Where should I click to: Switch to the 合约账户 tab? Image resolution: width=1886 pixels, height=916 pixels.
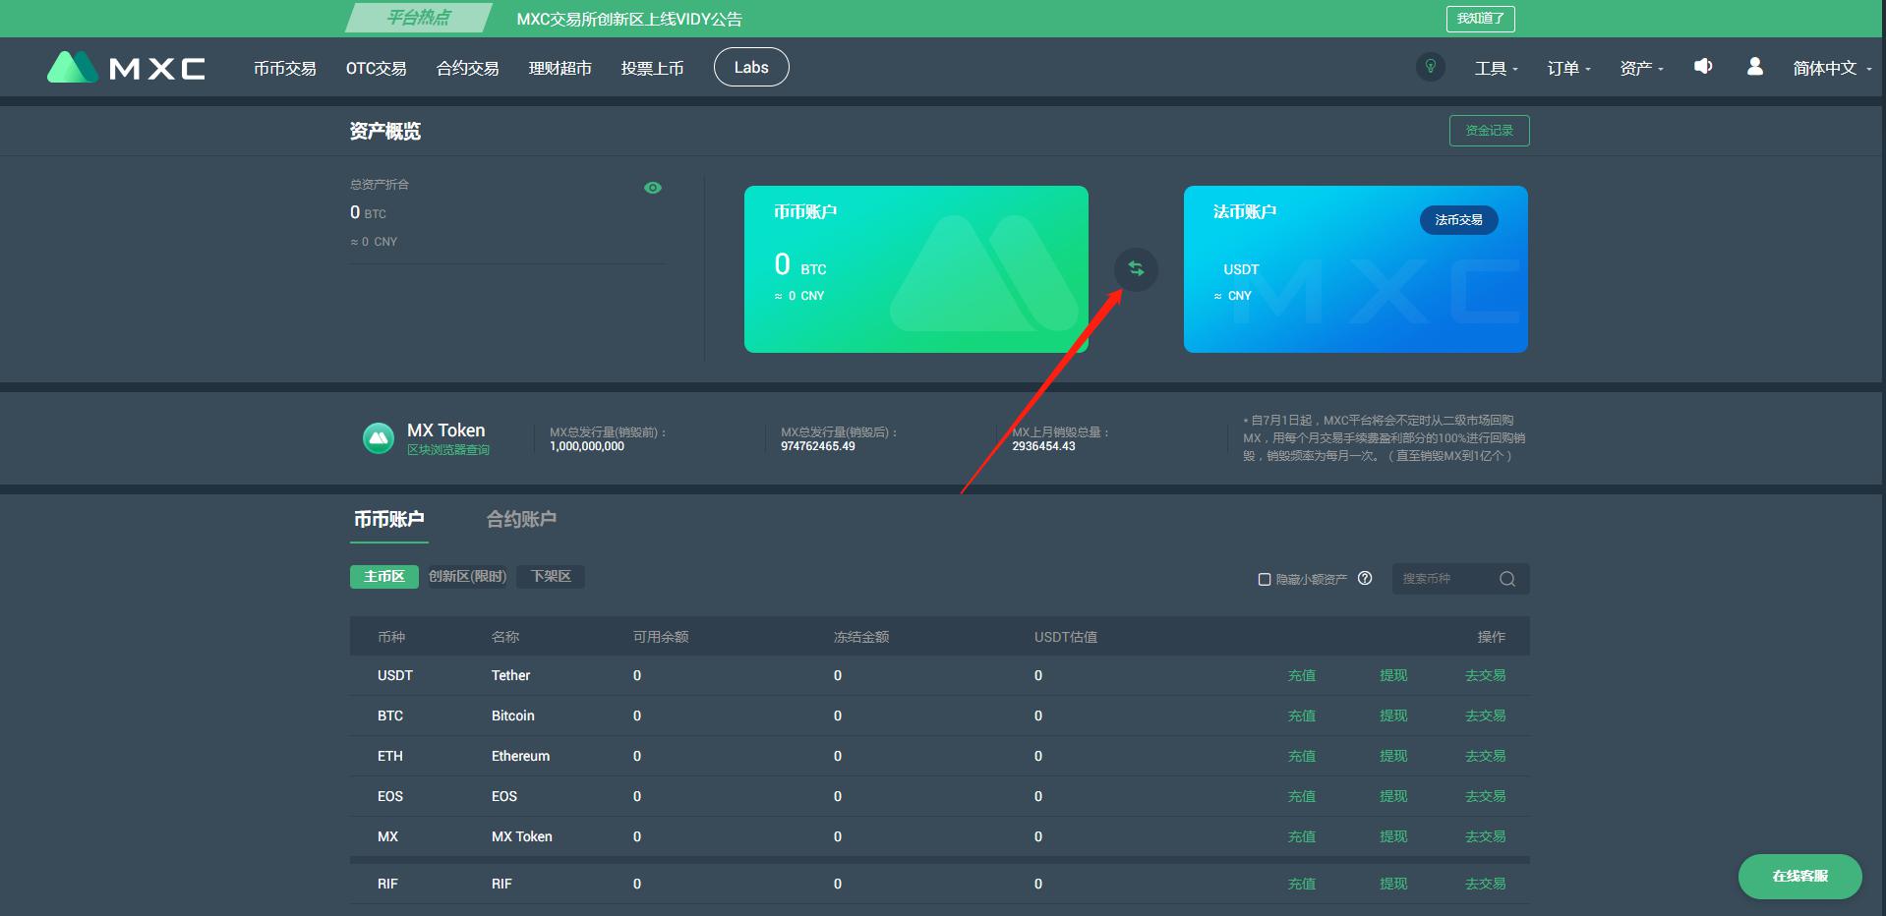(521, 519)
